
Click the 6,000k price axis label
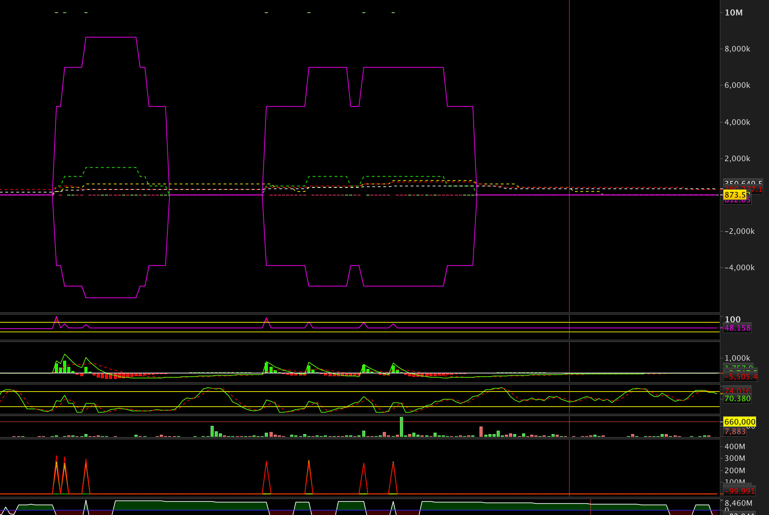737,85
